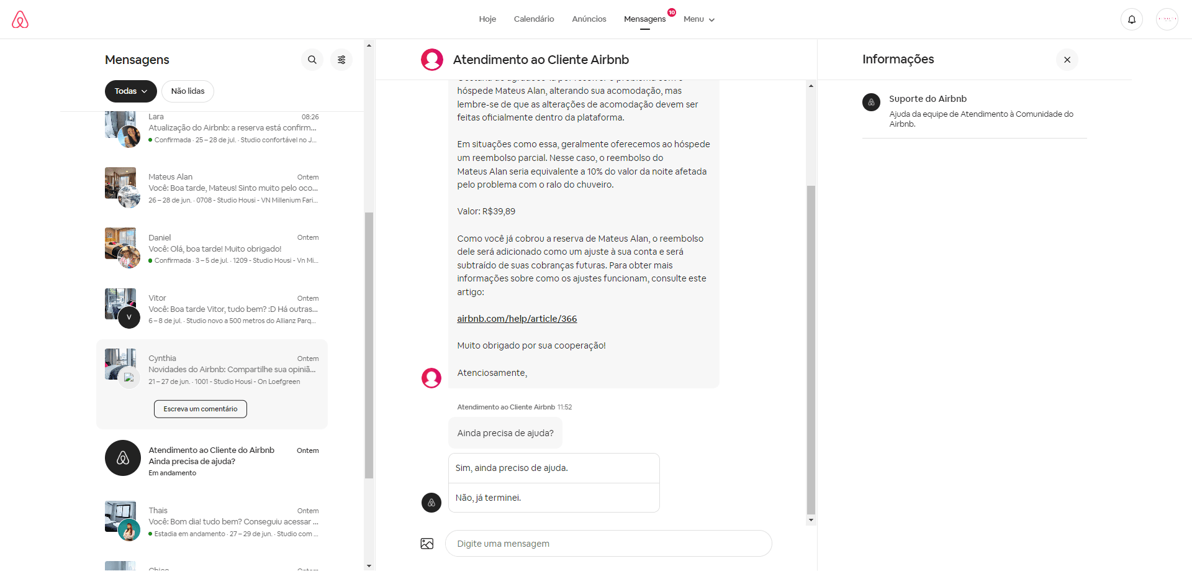Expand the Menu dropdown
Viewport: 1192px width, 571px height.
coord(699,19)
